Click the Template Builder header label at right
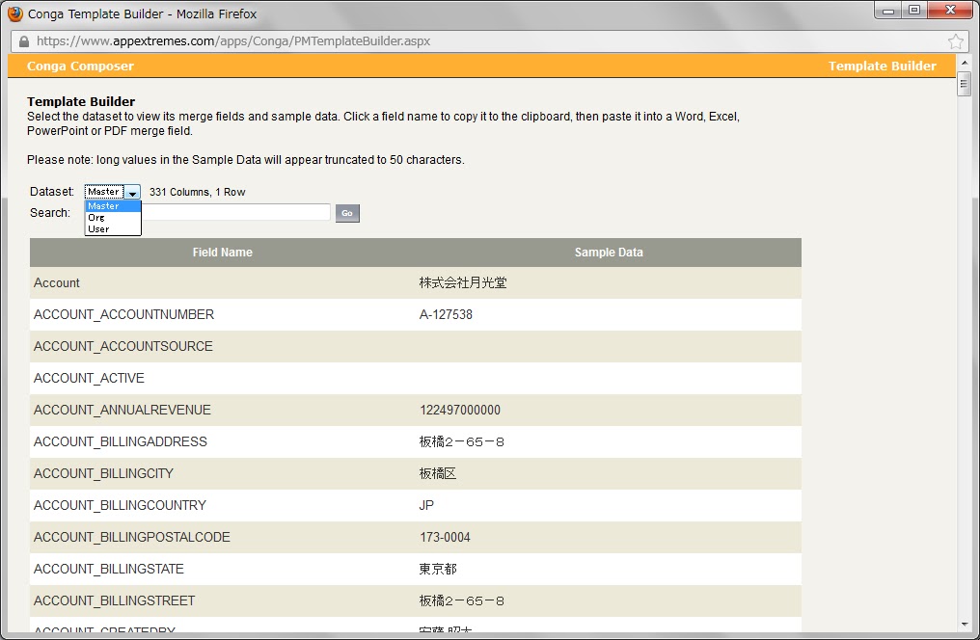This screenshot has width=980, height=640. point(882,67)
